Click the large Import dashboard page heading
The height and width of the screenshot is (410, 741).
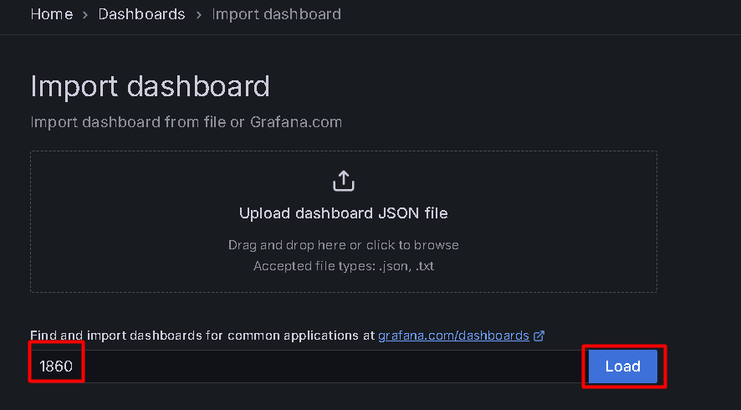(x=150, y=87)
